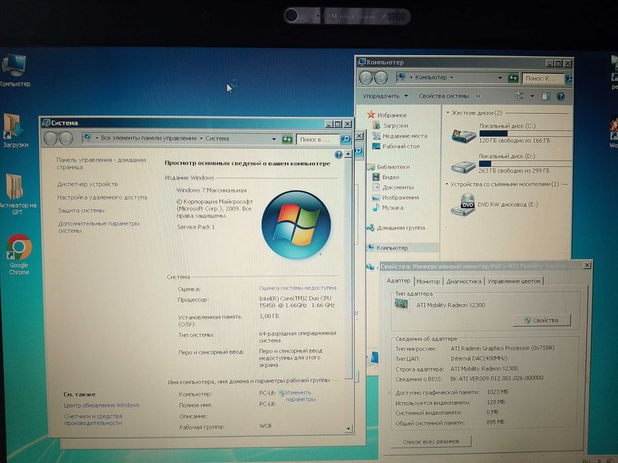Click forward arrow in Компьютер window
618x463 pixels.
tap(381, 78)
